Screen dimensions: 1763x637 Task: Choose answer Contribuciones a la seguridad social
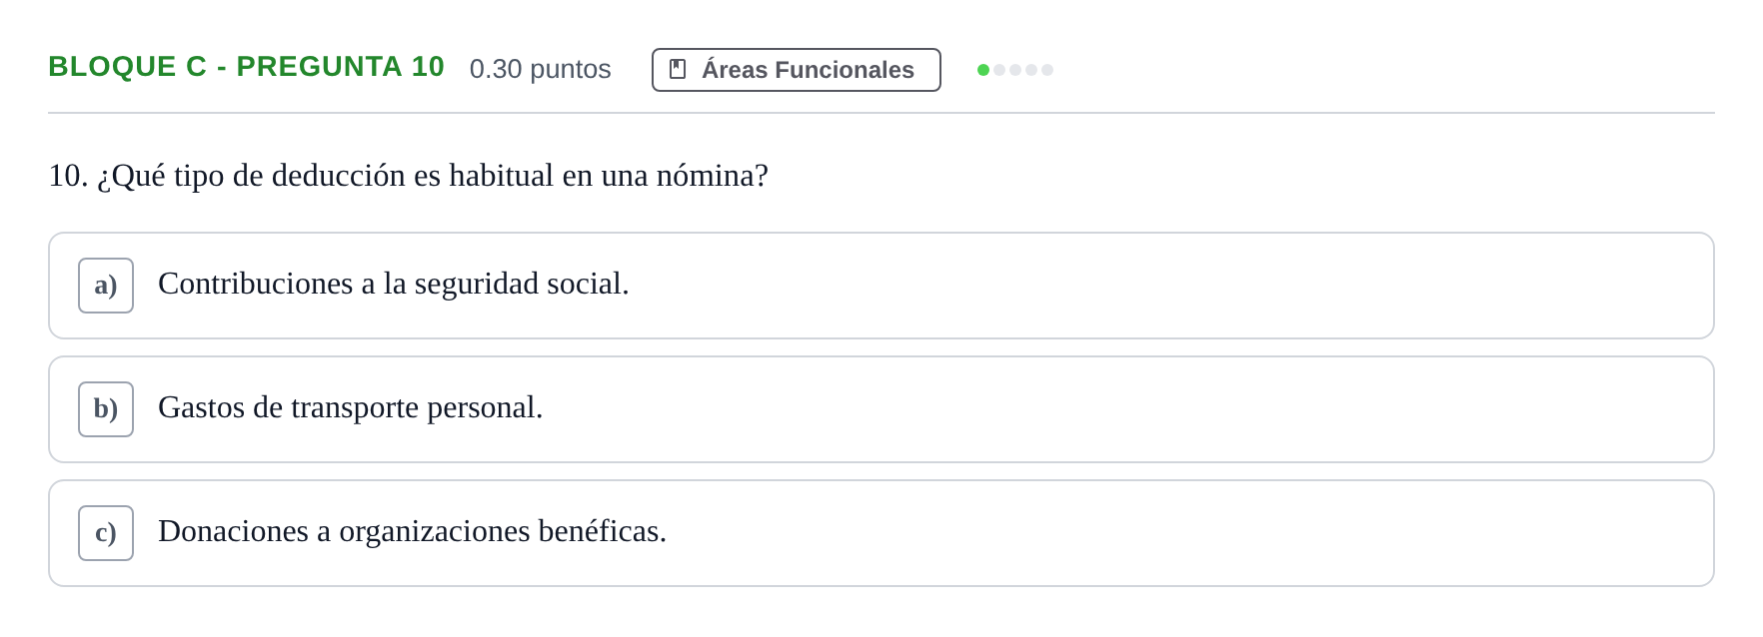click(394, 284)
